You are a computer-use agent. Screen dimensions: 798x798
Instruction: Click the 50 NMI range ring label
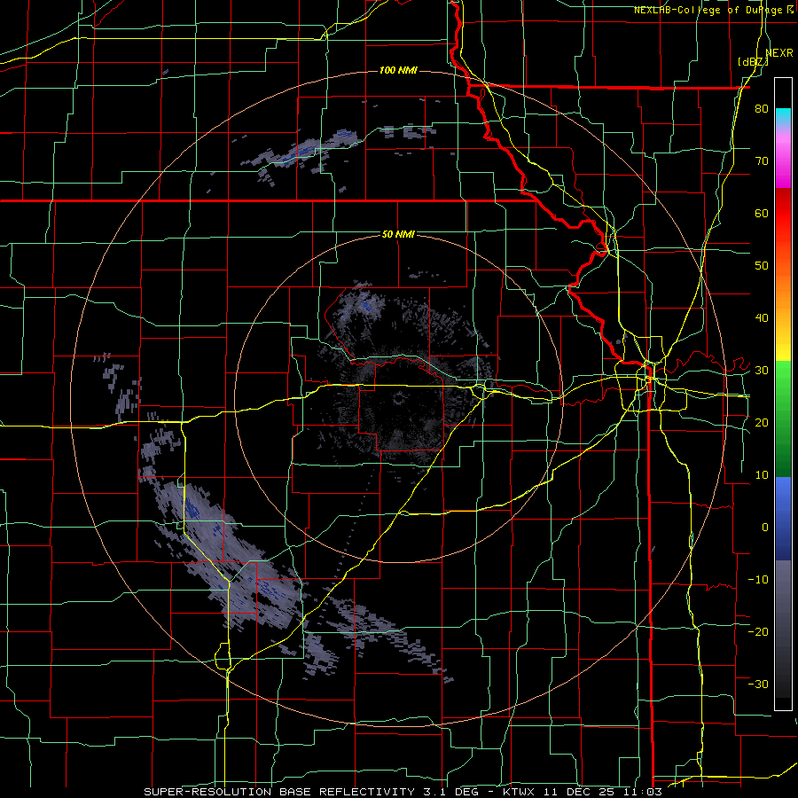(398, 235)
